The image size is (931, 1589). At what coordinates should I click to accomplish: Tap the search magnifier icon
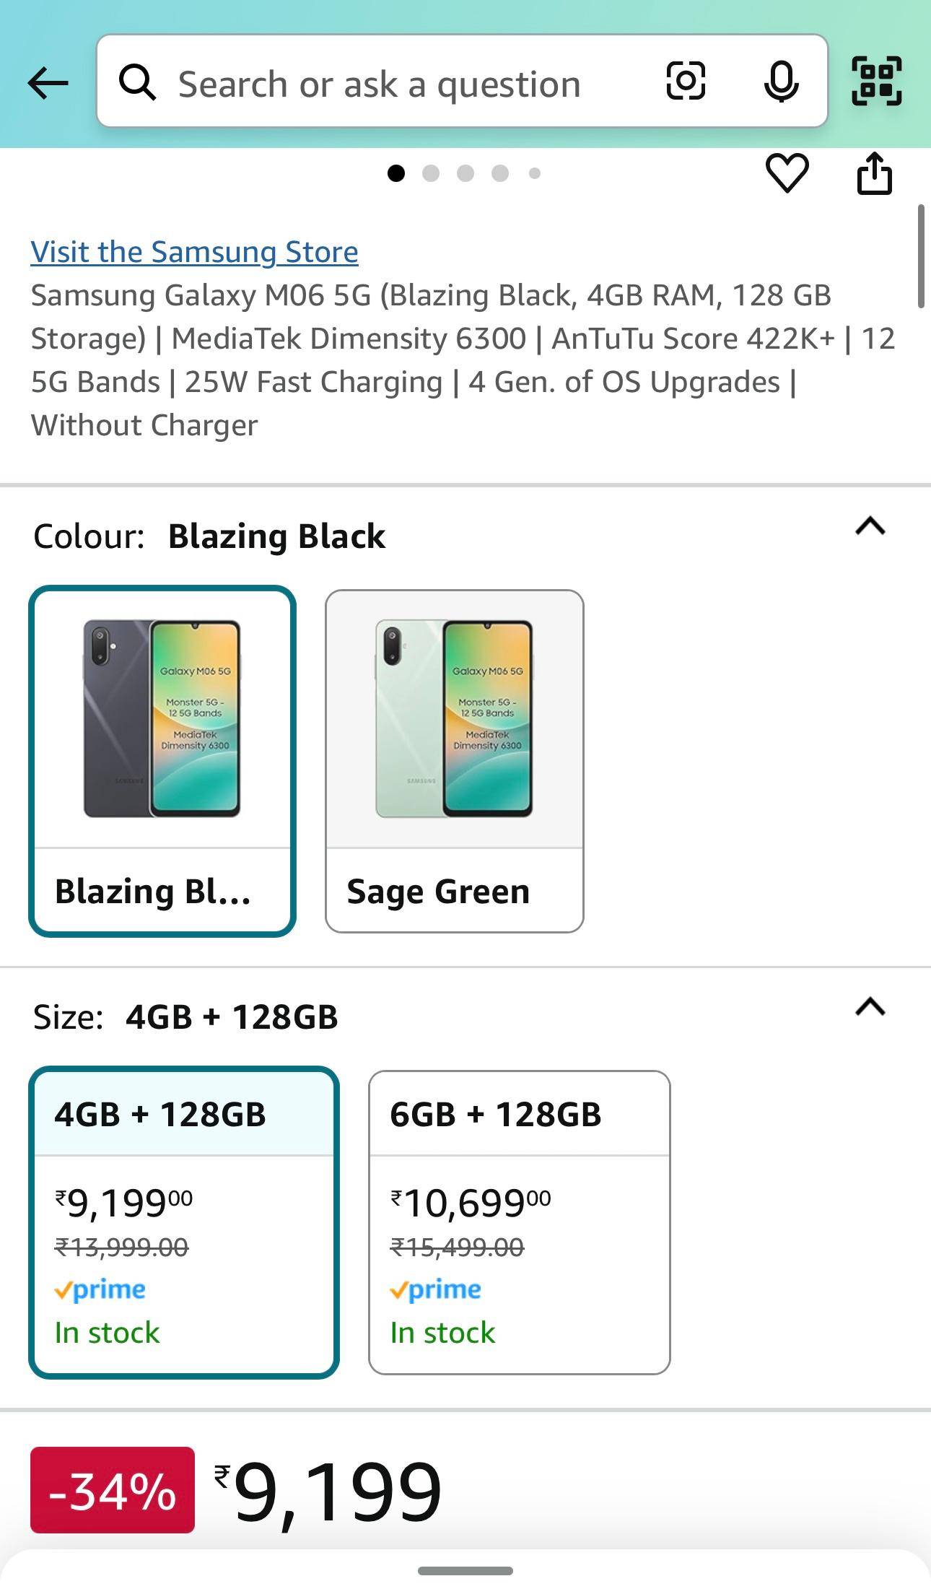(x=137, y=82)
